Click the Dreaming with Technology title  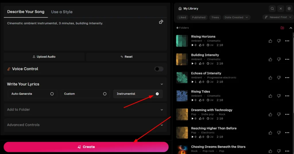pos(212,110)
